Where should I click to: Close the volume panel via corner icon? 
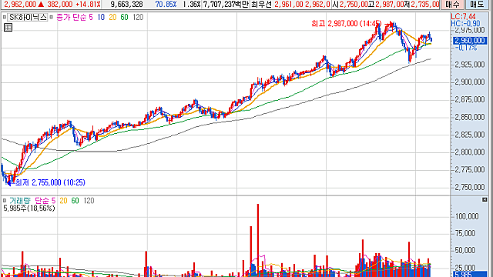[x=485, y=200]
